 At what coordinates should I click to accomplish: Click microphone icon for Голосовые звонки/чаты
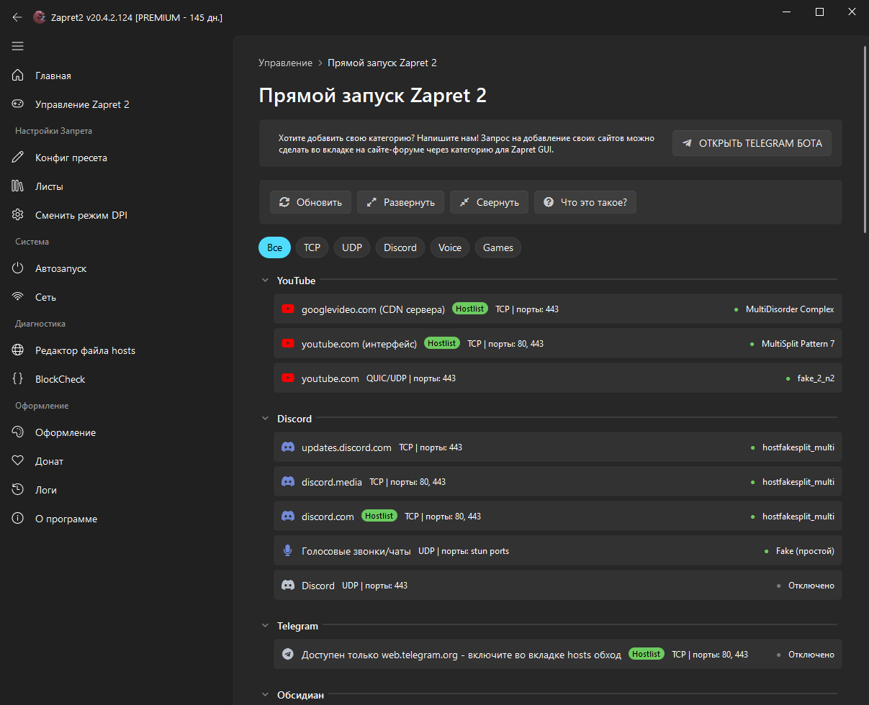[x=288, y=551]
